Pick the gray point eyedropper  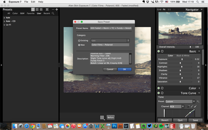pos(192,106)
